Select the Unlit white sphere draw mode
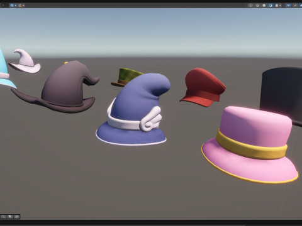The height and width of the screenshot is (226, 302). click(264, 6)
